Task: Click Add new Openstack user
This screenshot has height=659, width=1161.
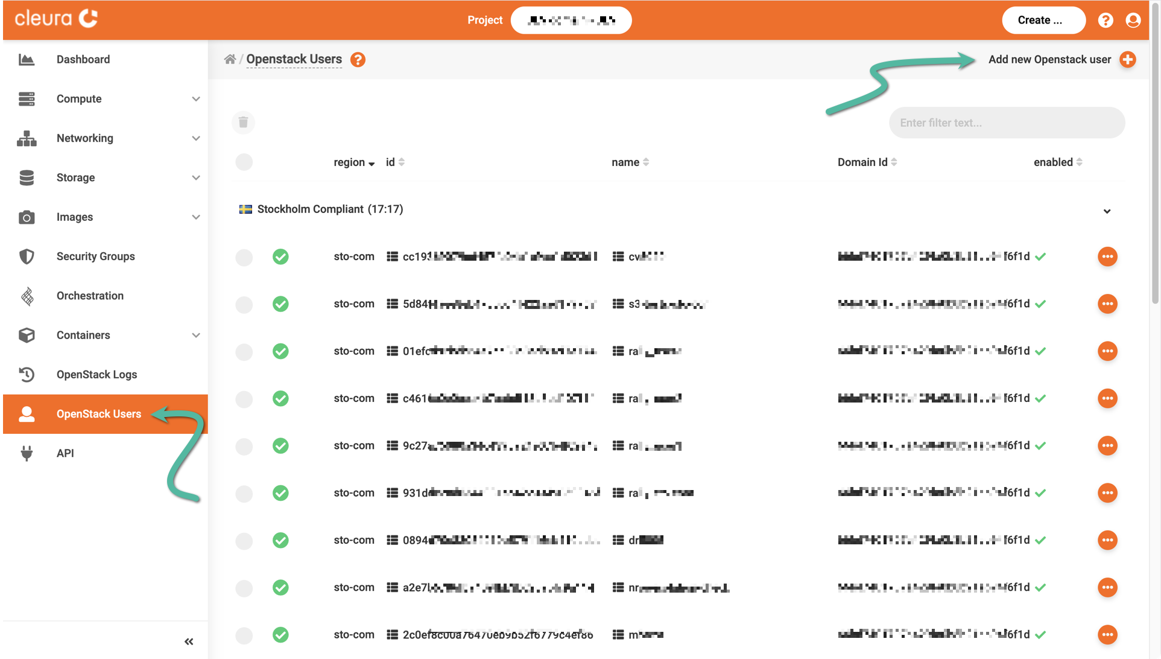Action: [x=1049, y=60]
